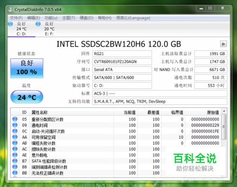Select the E: F: disk tab

(x=49, y=29)
